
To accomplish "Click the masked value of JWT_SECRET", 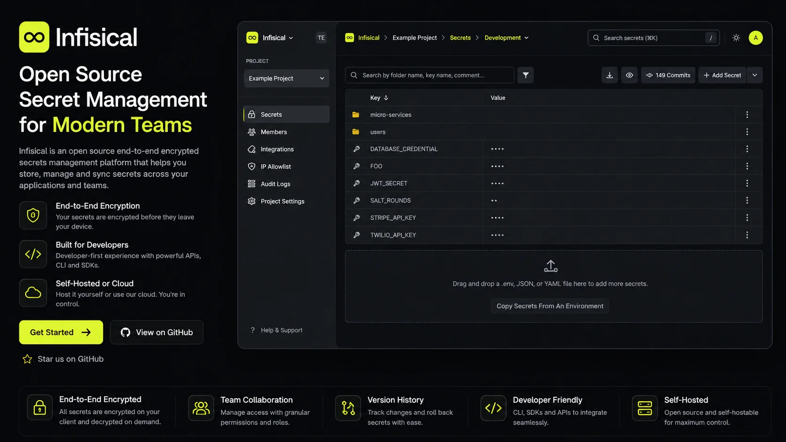I will pos(497,183).
